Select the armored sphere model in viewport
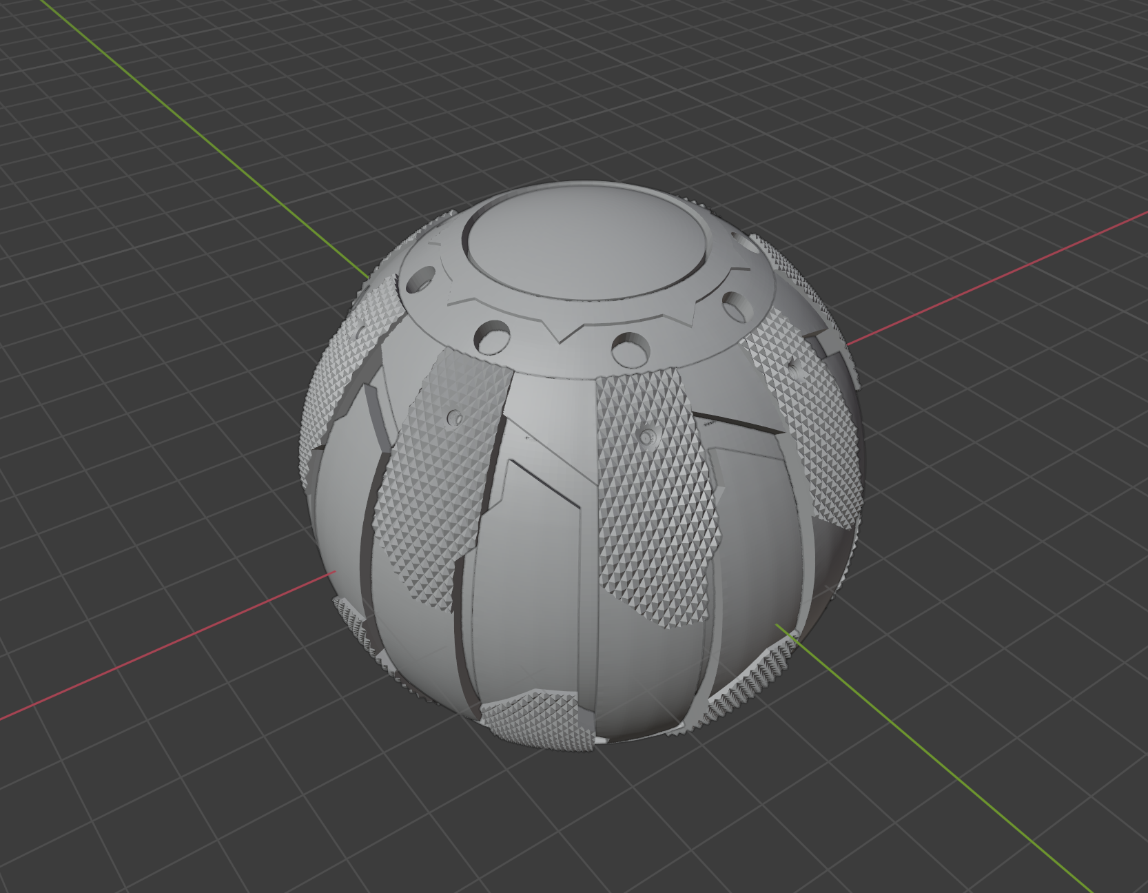 (582, 467)
